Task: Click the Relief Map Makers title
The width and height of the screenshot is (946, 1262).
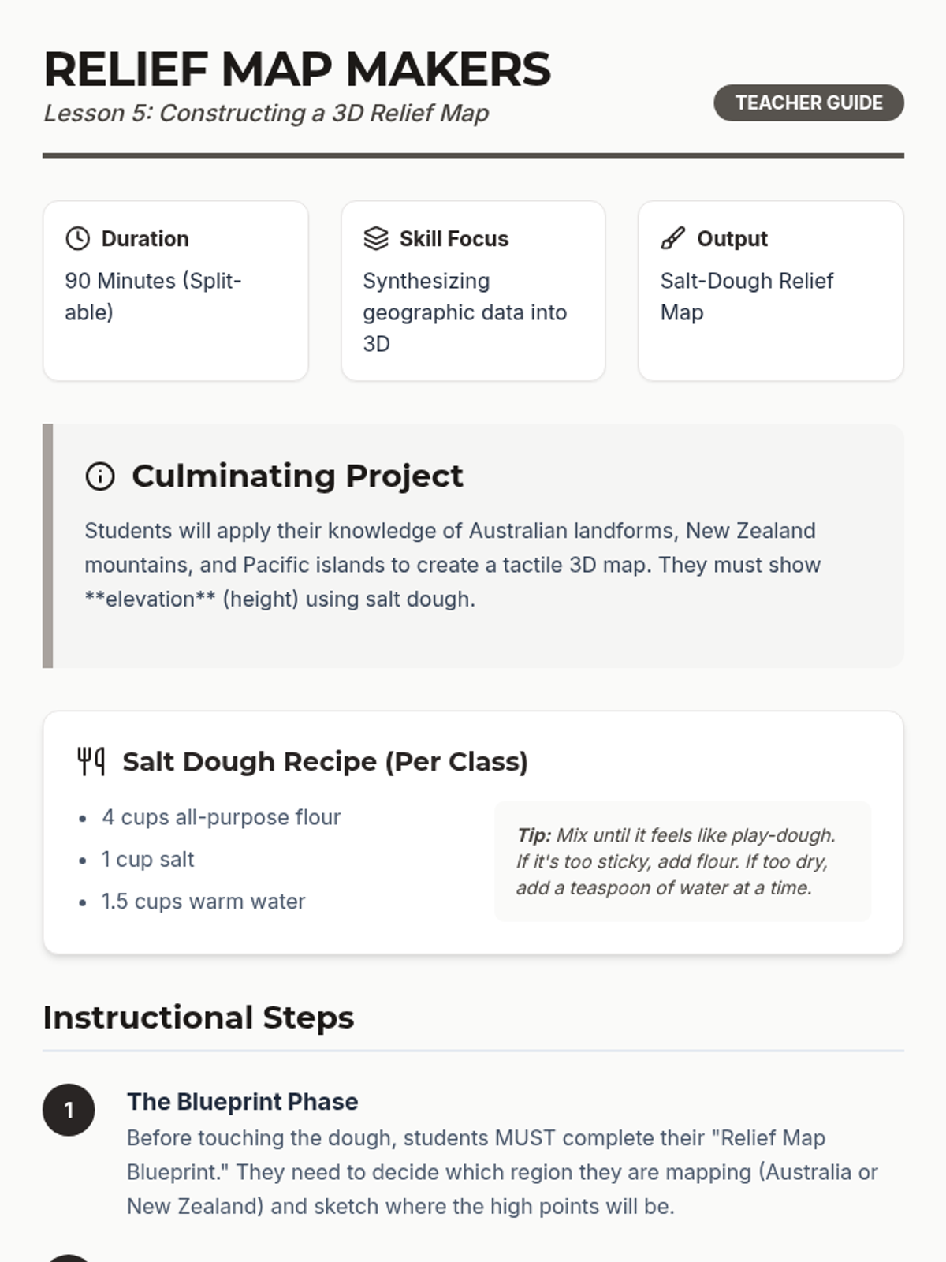Action: [297, 69]
